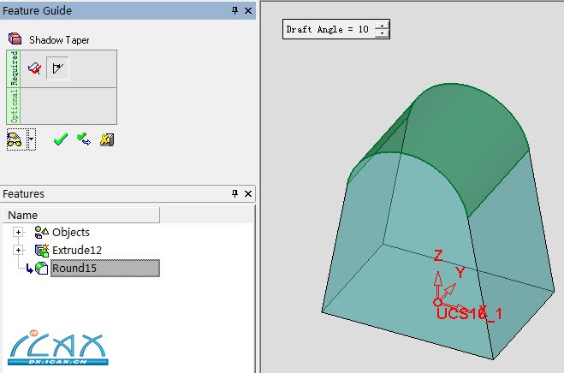Click the Name column header
The image size is (564, 373).
click(23, 215)
